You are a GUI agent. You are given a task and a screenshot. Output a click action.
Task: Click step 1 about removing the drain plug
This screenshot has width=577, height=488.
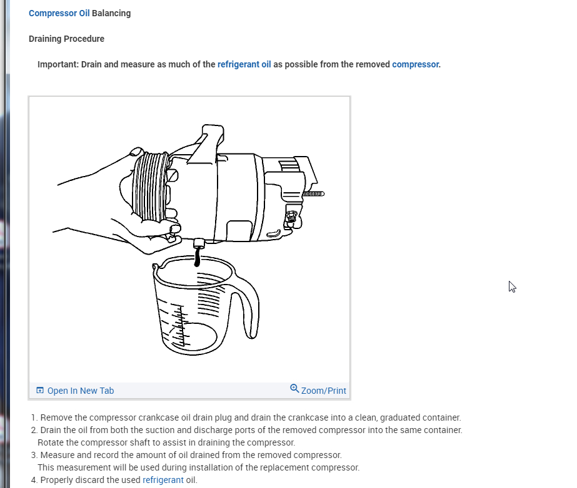pos(246,417)
